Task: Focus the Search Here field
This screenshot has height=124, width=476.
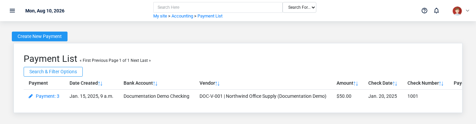Action: pyautogui.click(x=218, y=7)
